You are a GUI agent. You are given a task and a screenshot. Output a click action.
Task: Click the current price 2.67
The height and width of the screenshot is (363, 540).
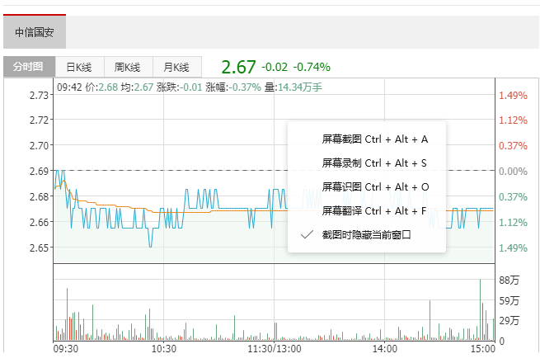[x=238, y=66]
